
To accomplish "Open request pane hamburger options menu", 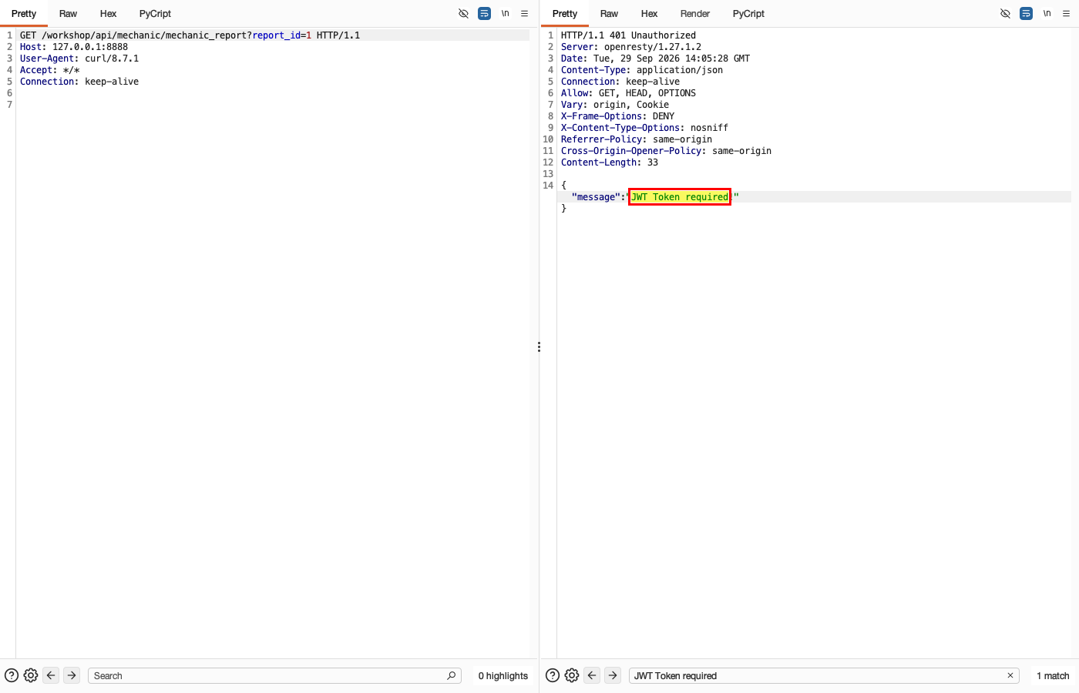I will click(x=525, y=14).
